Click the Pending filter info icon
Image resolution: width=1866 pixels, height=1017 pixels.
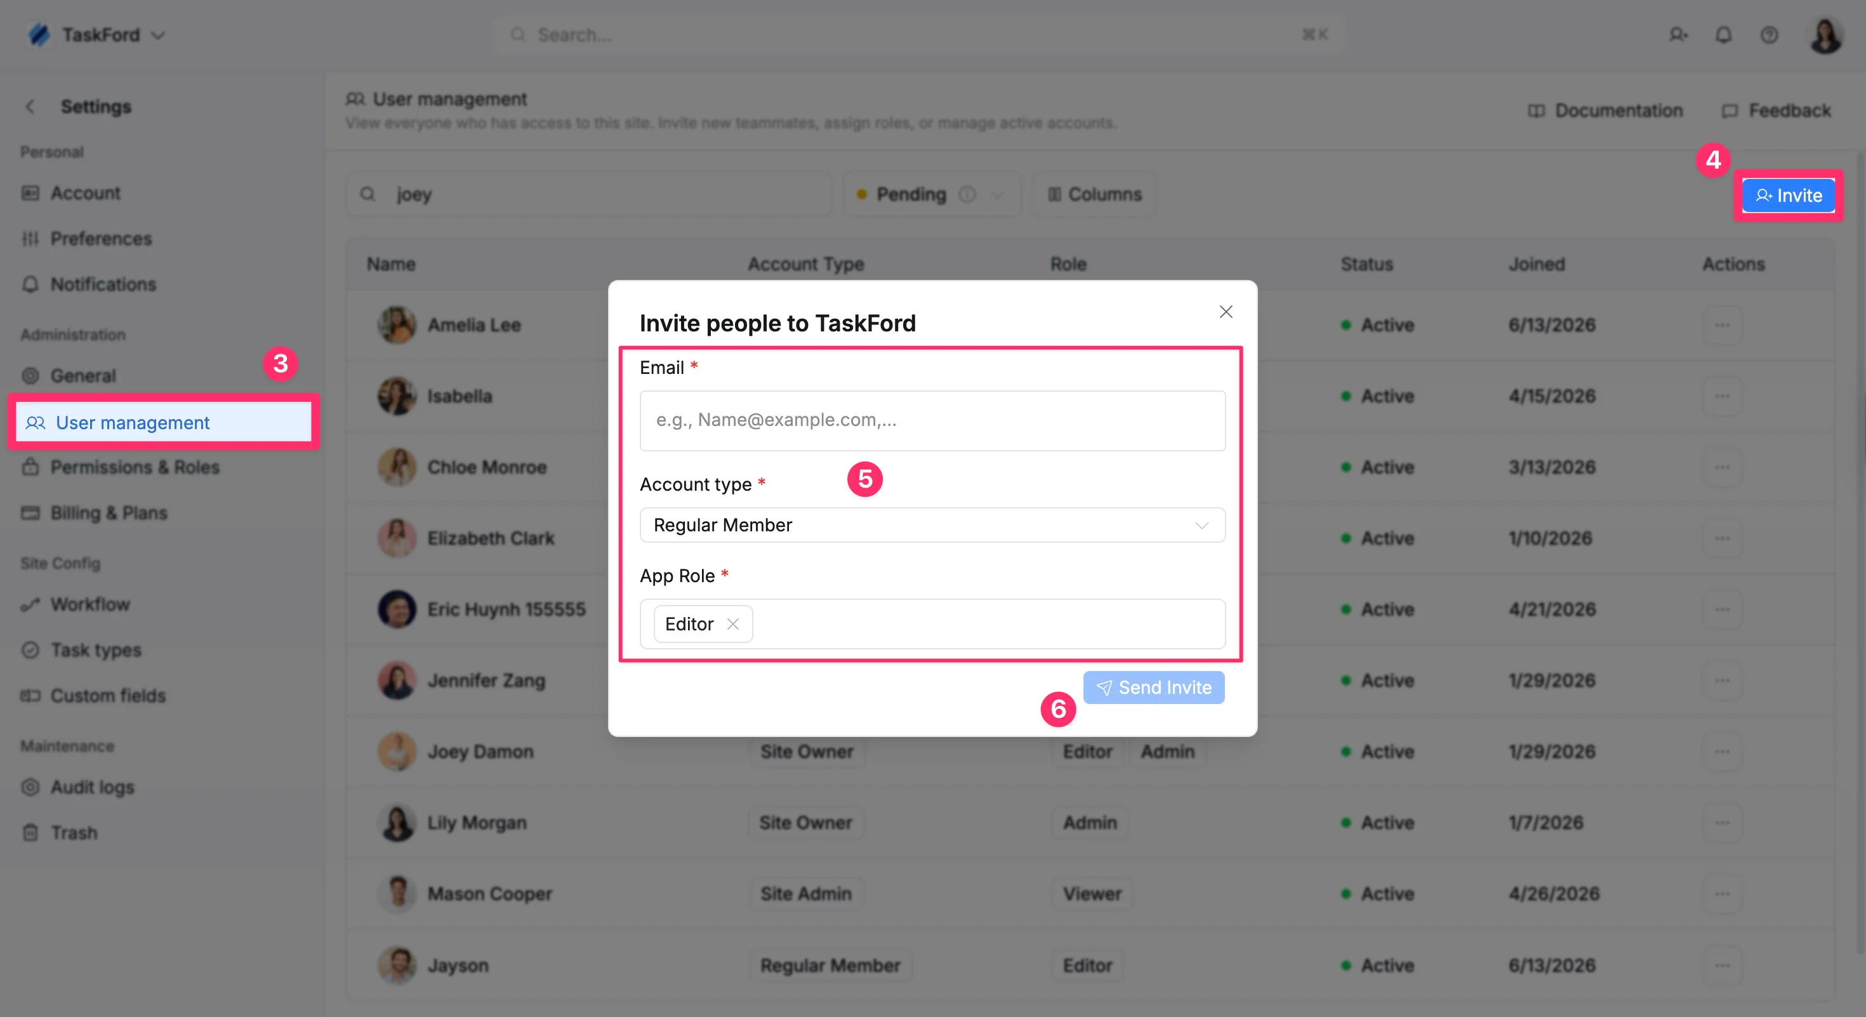[x=967, y=194]
